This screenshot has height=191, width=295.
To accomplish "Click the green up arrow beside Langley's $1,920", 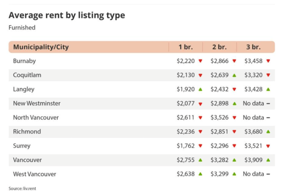I will coord(200,89).
